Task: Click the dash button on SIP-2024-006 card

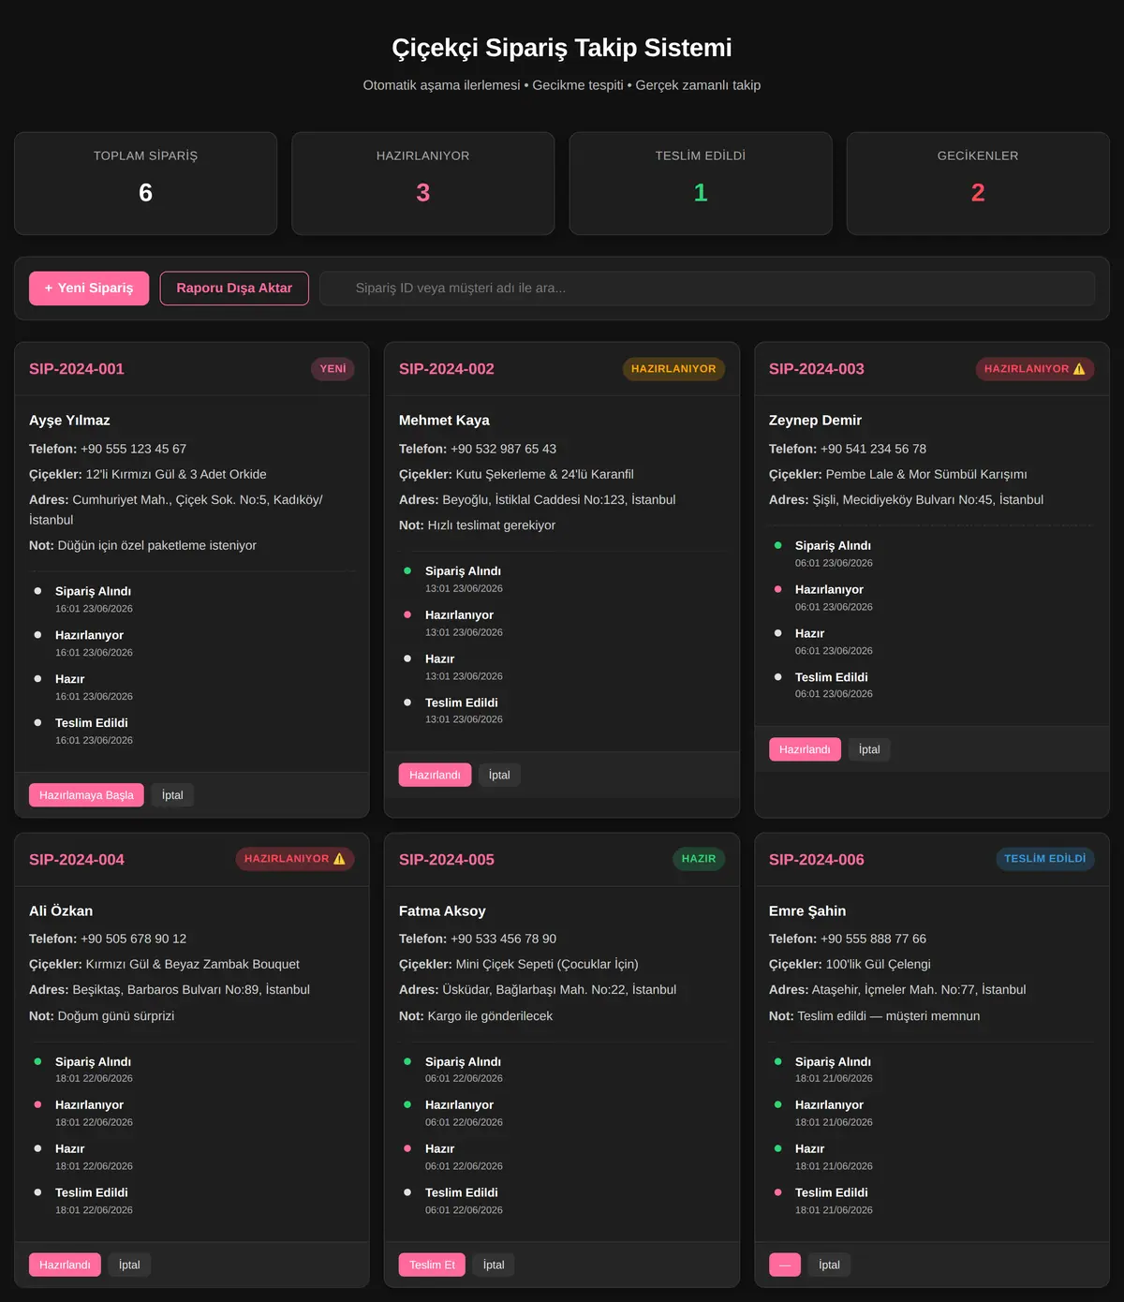Action: click(x=785, y=1265)
